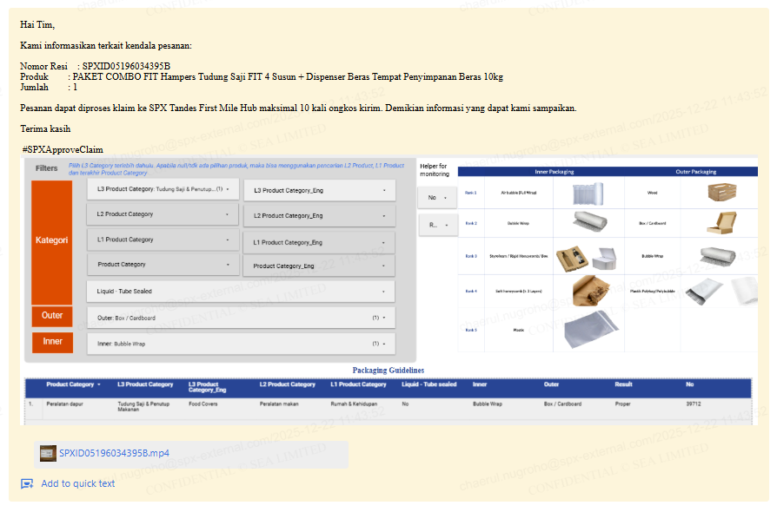Click the orange Kategori block

[51, 242]
